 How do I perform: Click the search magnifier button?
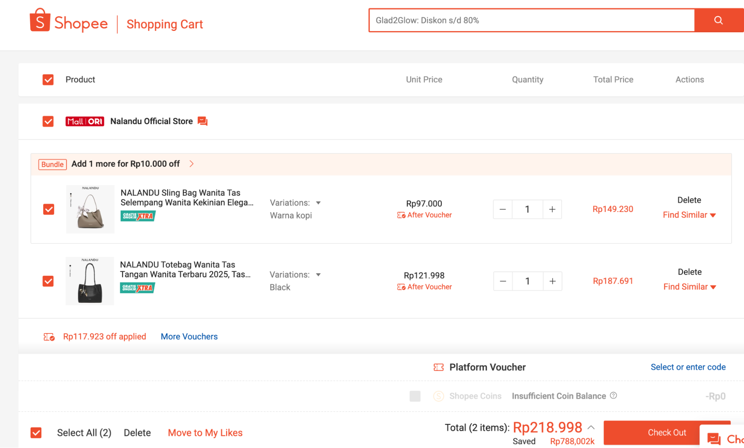coord(718,20)
